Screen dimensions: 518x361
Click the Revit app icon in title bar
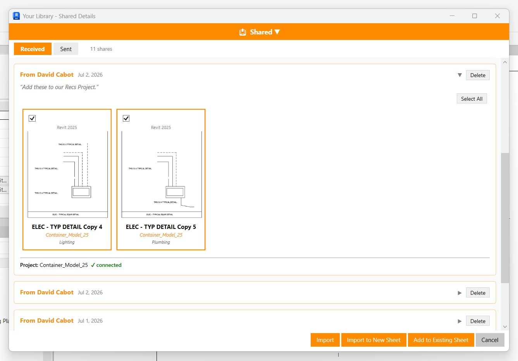click(x=16, y=16)
